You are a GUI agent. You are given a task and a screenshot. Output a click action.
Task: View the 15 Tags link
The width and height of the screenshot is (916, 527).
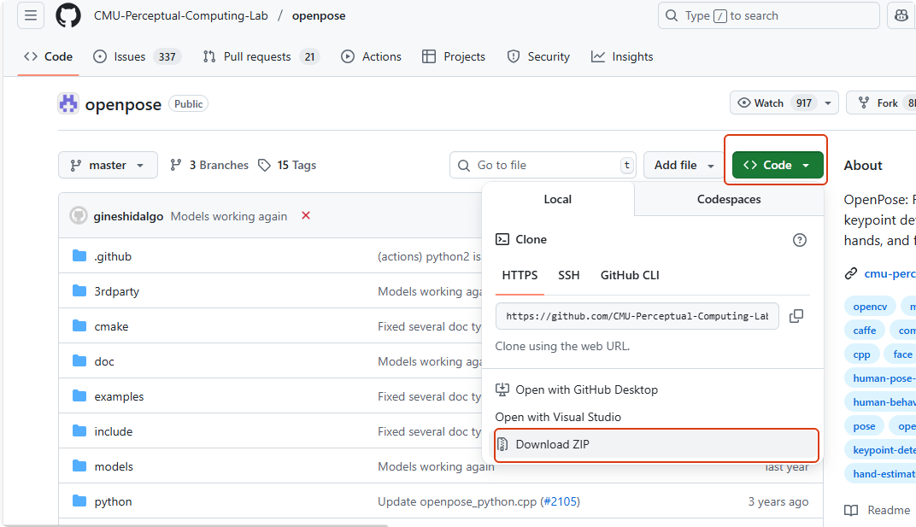tap(287, 166)
